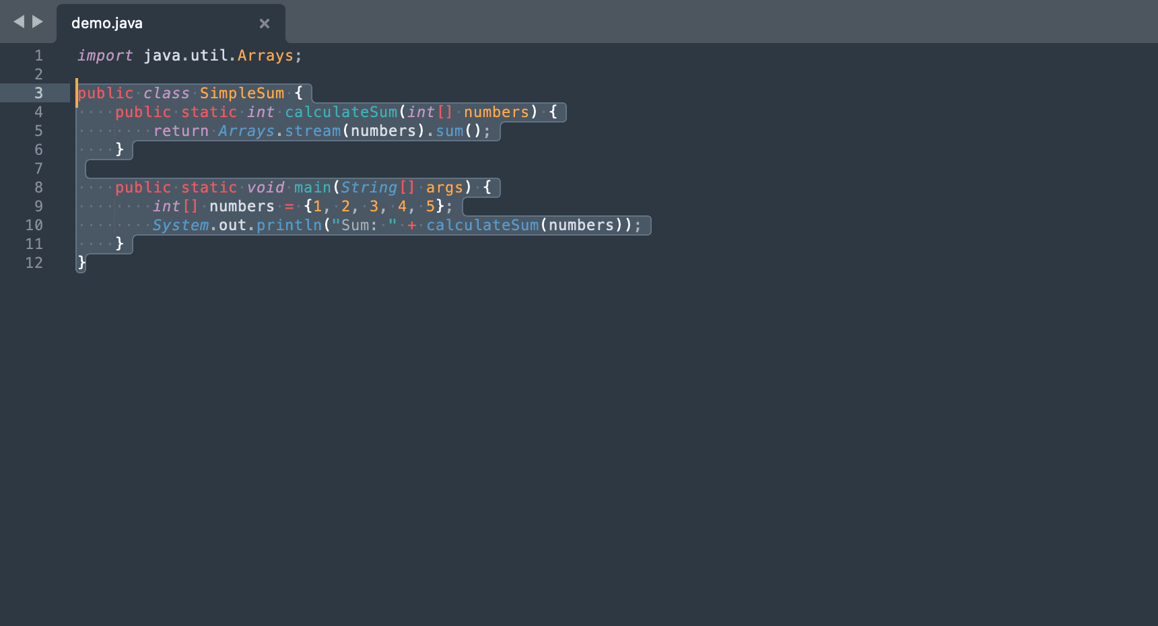Screen dimensions: 1158x626
Task: Click line number 11 in gutter
Action: 34,244
